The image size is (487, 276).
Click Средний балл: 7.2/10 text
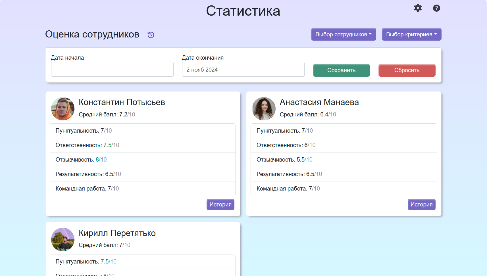pyautogui.click(x=107, y=114)
